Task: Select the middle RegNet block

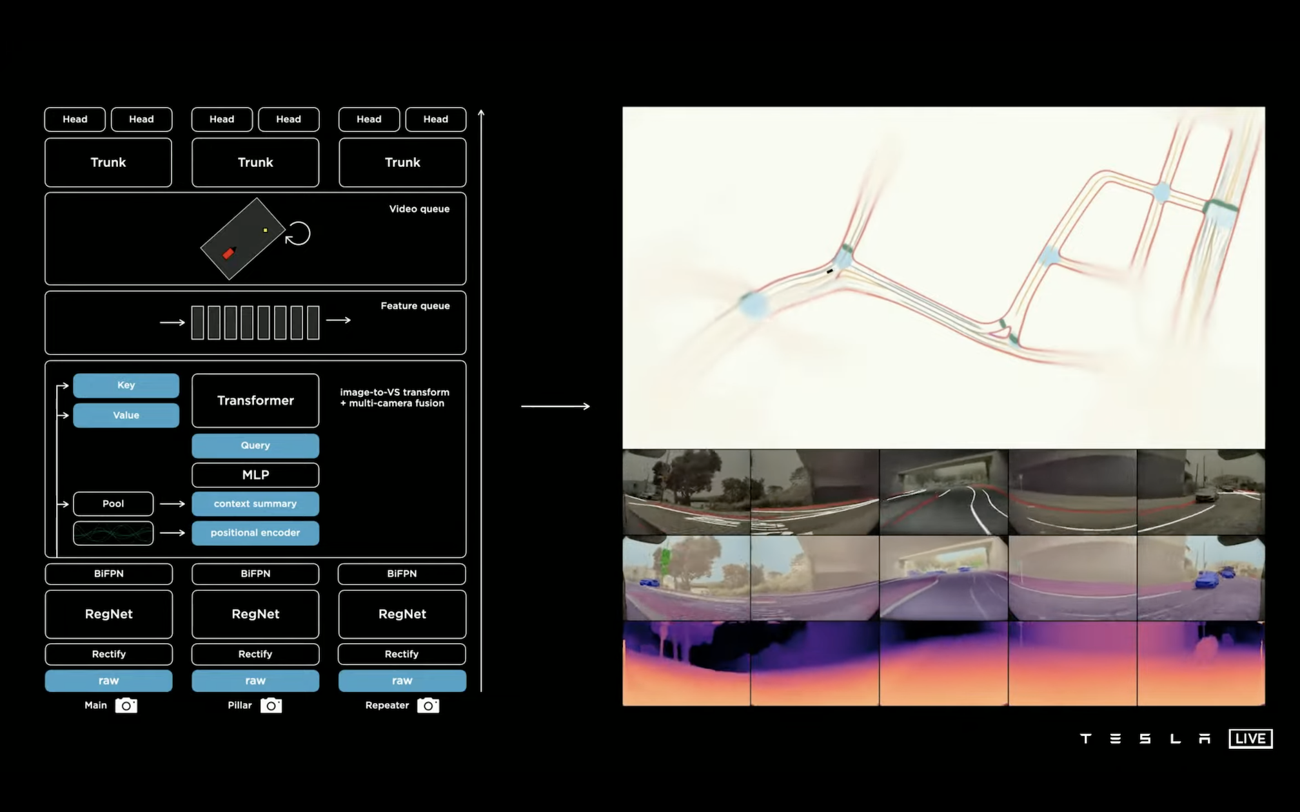Action: coord(255,614)
